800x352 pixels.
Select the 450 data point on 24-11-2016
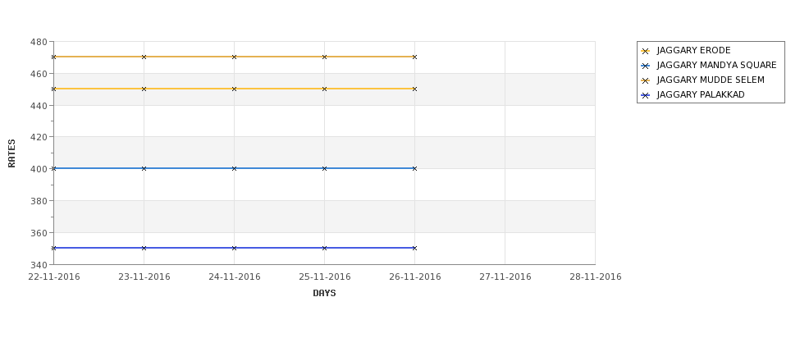[234, 89]
